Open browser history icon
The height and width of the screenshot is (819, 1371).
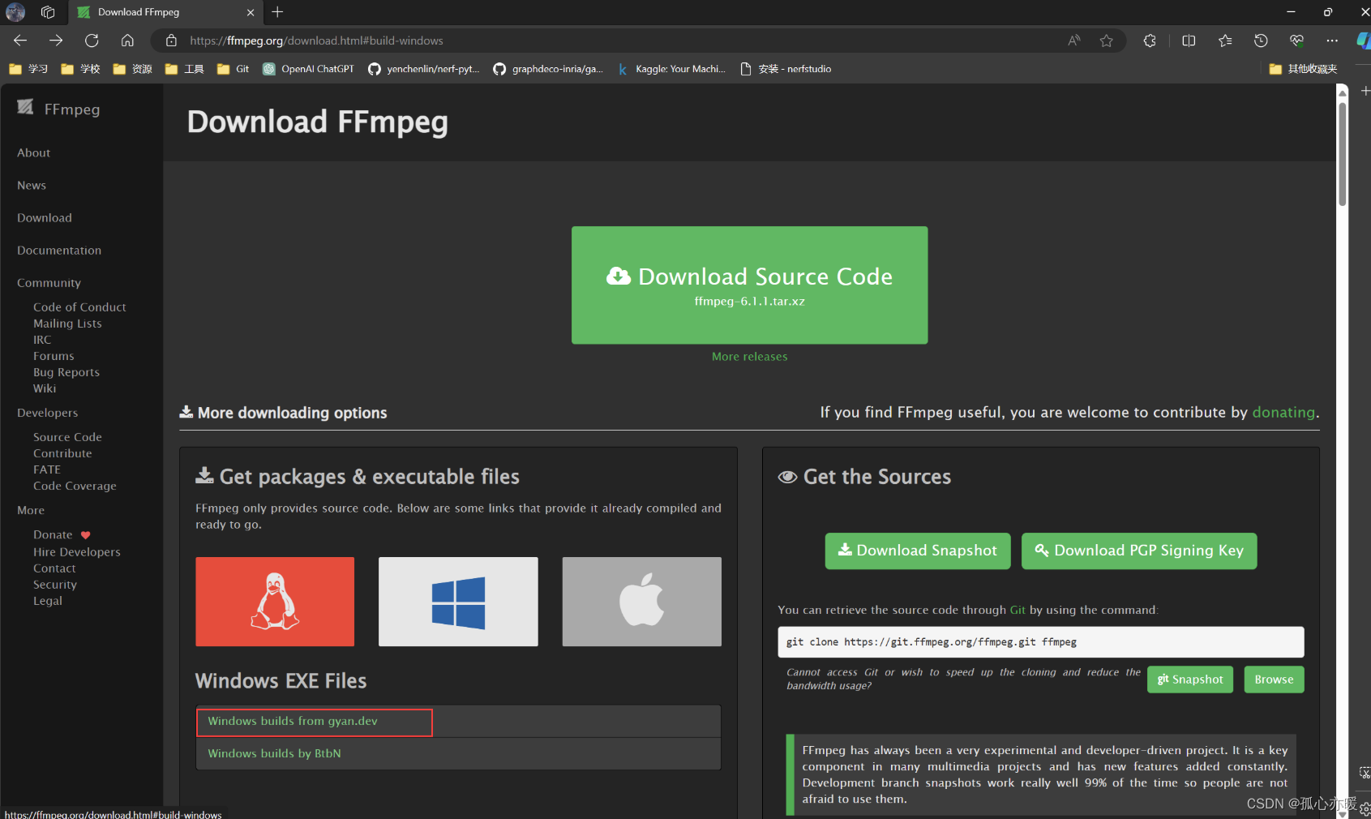[x=1261, y=41]
